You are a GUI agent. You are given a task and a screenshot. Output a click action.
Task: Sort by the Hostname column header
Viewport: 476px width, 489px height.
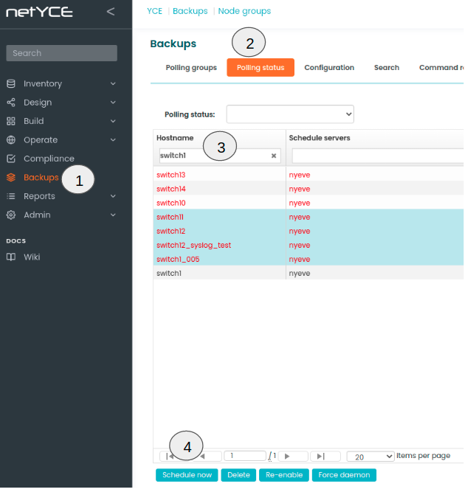coord(175,138)
